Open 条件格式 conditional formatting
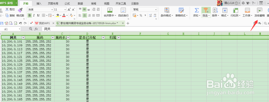 [167, 12]
